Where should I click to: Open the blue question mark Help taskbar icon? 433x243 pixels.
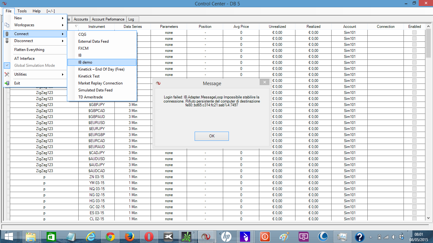[359, 236]
